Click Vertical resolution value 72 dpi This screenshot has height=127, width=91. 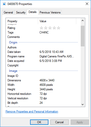coord(43,98)
